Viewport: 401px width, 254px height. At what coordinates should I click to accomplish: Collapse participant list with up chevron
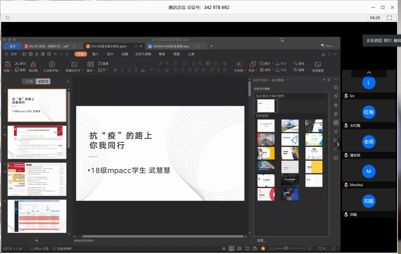tap(368, 73)
